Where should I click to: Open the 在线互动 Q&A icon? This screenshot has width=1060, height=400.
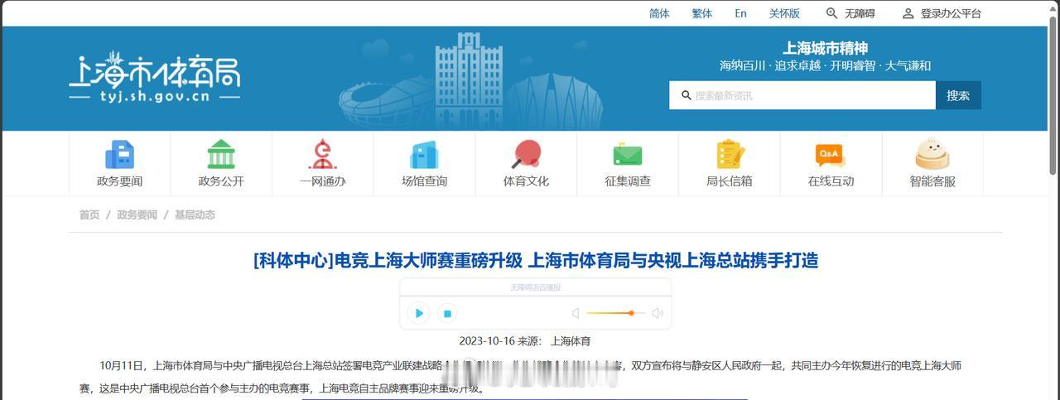coord(831,155)
